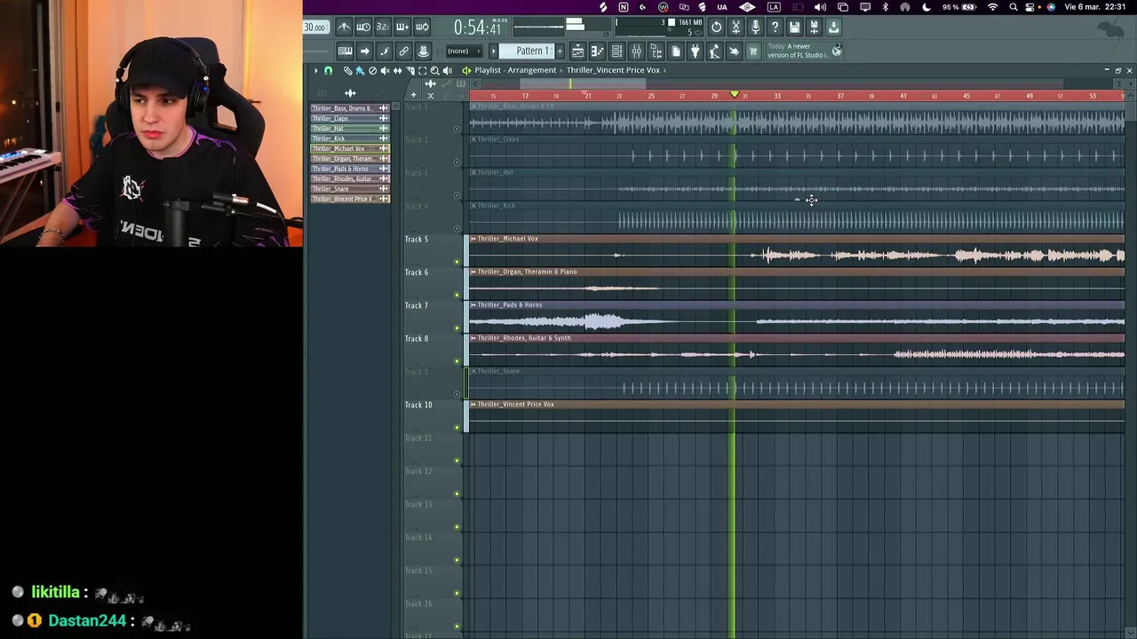Select the playlist Draw pencil tool
1137x639 pixels.
pos(347,70)
